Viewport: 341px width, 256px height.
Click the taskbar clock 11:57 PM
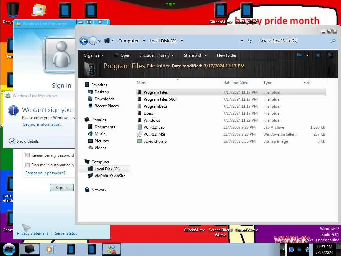click(x=324, y=247)
